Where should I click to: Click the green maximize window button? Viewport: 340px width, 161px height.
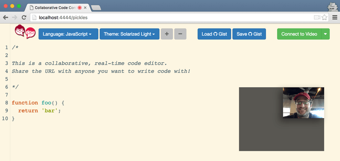(x=19, y=6)
